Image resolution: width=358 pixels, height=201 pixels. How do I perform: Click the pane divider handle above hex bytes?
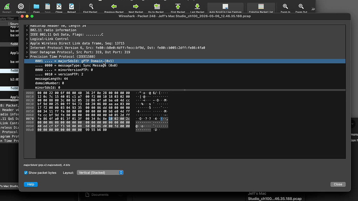click(185, 90)
